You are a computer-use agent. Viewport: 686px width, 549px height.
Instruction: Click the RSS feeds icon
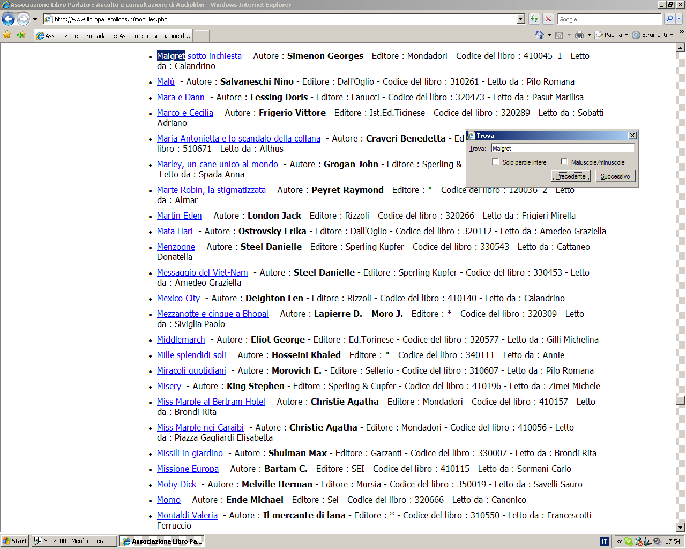(559, 35)
